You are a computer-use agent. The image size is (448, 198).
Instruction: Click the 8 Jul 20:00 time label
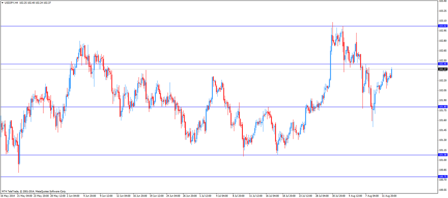pyautogui.click(x=239, y=196)
